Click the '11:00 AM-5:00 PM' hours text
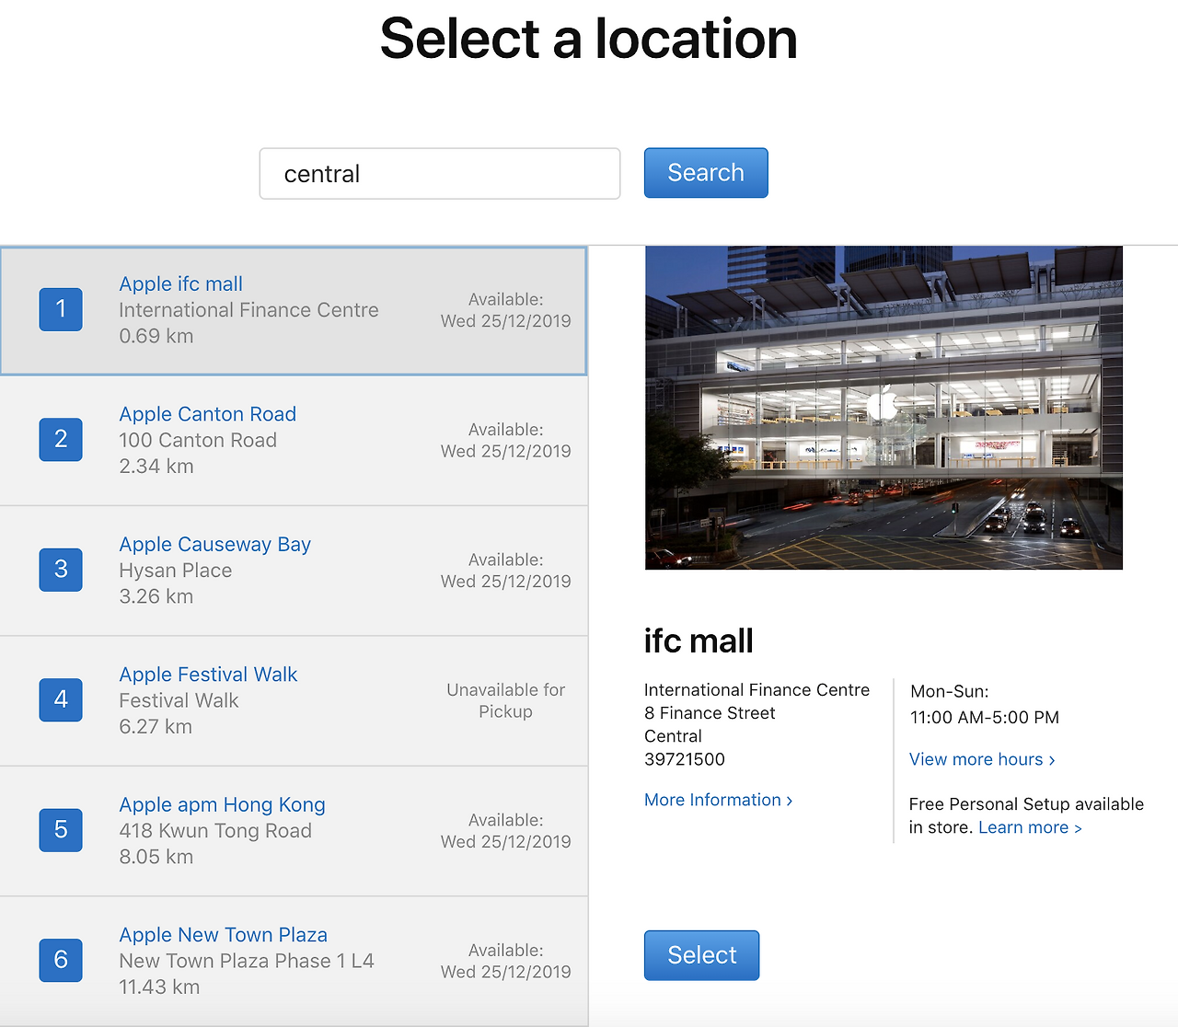The height and width of the screenshot is (1027, 1178). tap(985, 718)
